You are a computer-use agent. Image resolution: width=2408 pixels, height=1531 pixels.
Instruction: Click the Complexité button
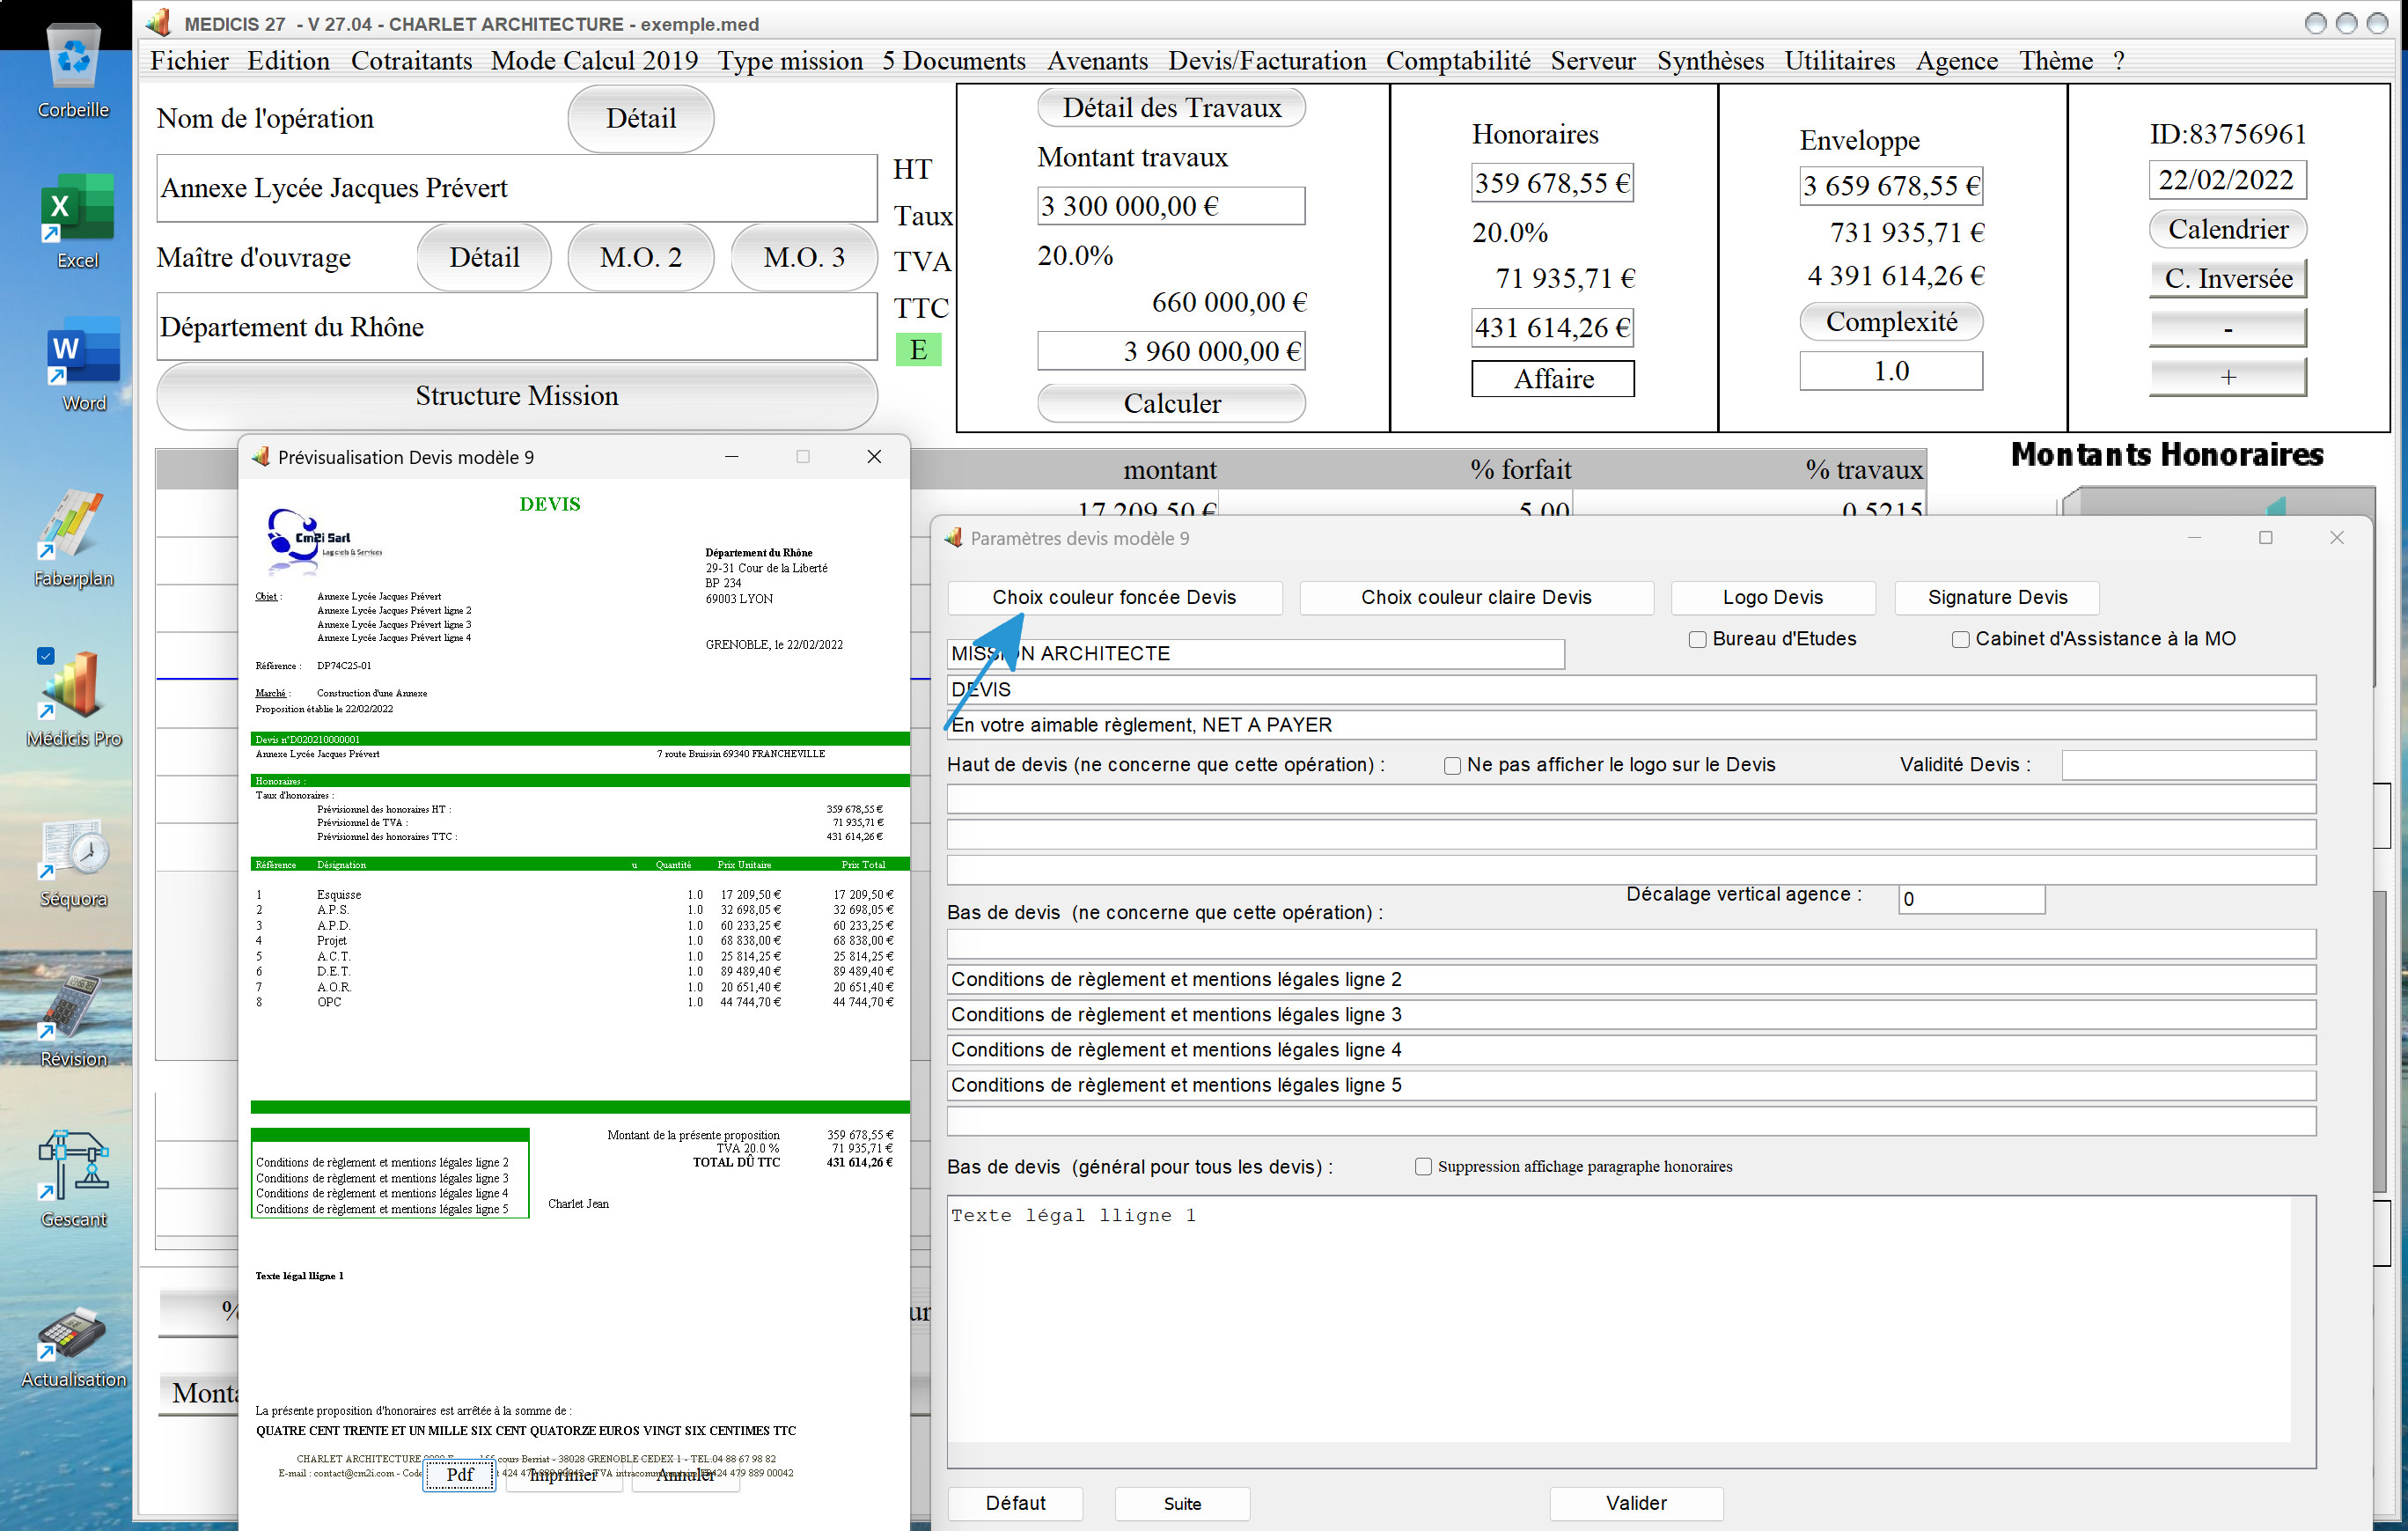tap(1891, 321)
